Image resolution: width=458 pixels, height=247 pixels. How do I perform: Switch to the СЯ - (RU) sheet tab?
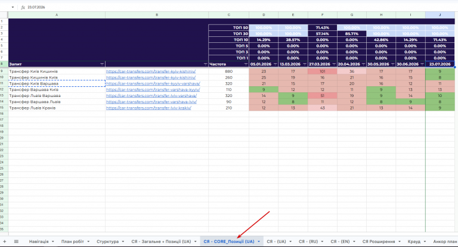coord(308,242)
